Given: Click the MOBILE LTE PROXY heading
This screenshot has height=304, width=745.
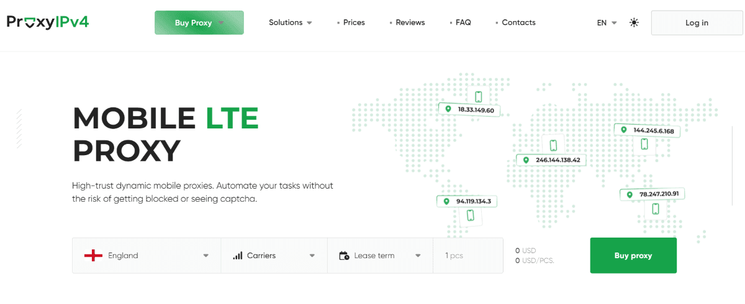Looking at the screenshot, I should click(166, 134).
